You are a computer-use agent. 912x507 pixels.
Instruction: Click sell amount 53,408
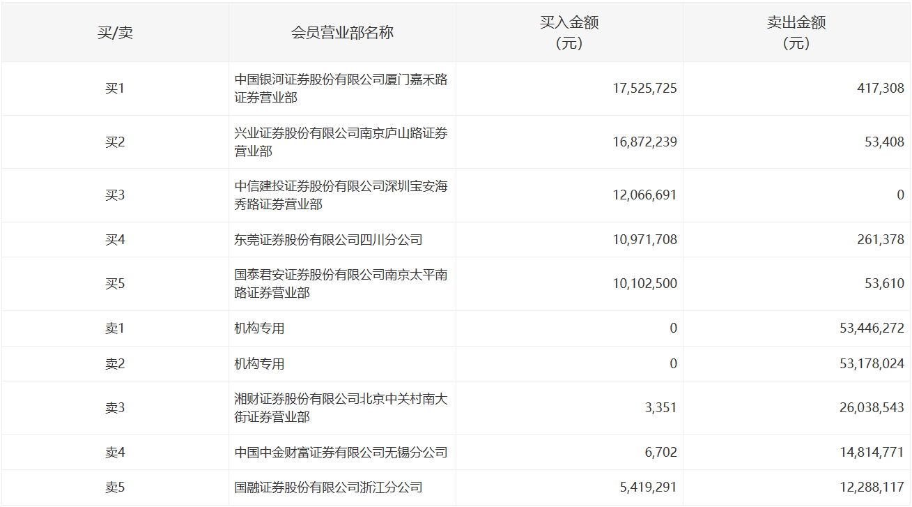(x=886, y=142)
